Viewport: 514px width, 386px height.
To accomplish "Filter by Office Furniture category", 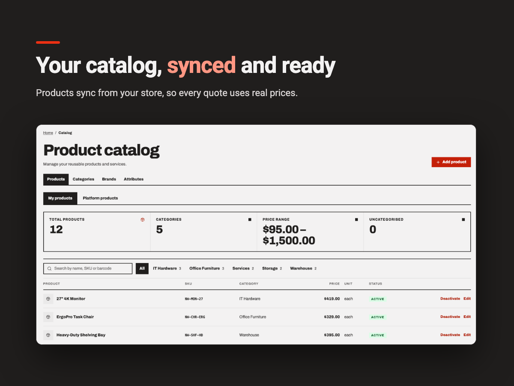I will 206,268.
